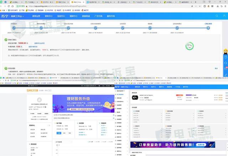Screen dimensions: 228x156
Task: Click the 理财服务升级 finance banner
Action: (83, 103)
